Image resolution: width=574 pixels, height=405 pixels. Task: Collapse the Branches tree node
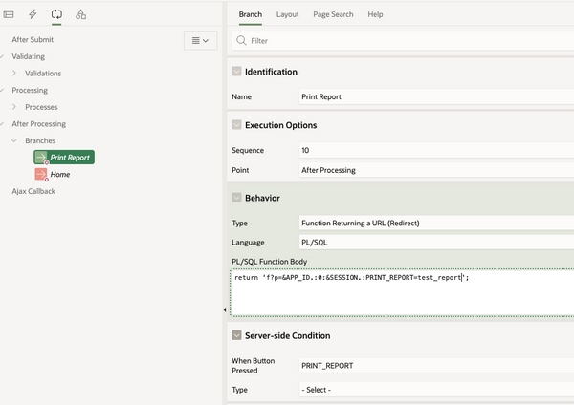(14, 140)
